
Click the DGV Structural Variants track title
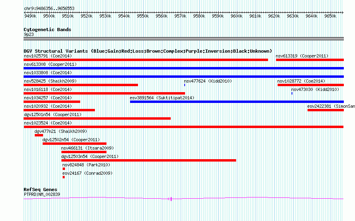pos(148,51)
